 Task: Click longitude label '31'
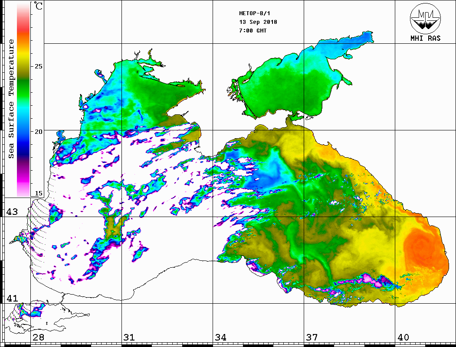129,337
